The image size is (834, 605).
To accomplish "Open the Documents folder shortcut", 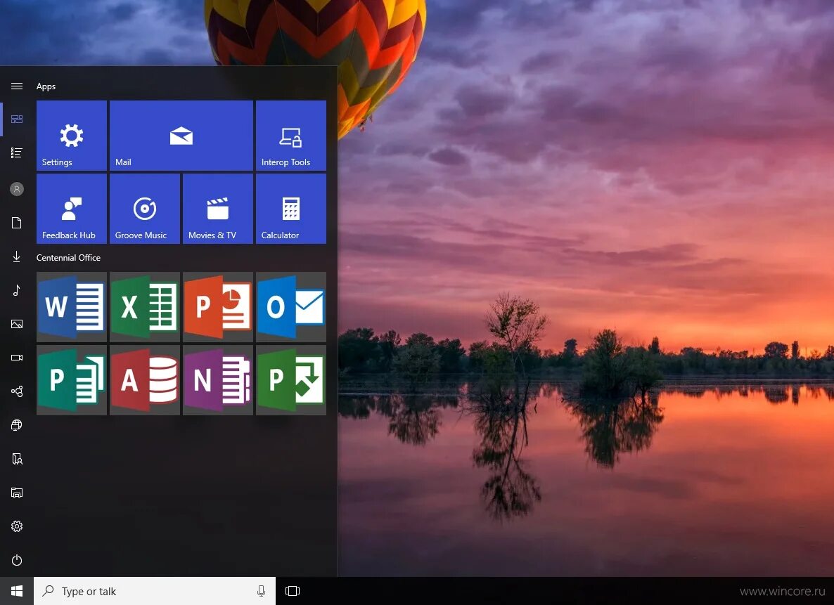I will [x=16, y=223].
